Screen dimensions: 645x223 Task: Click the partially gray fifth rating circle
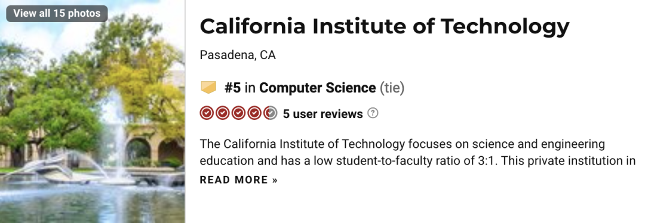(x=271, y=113)
